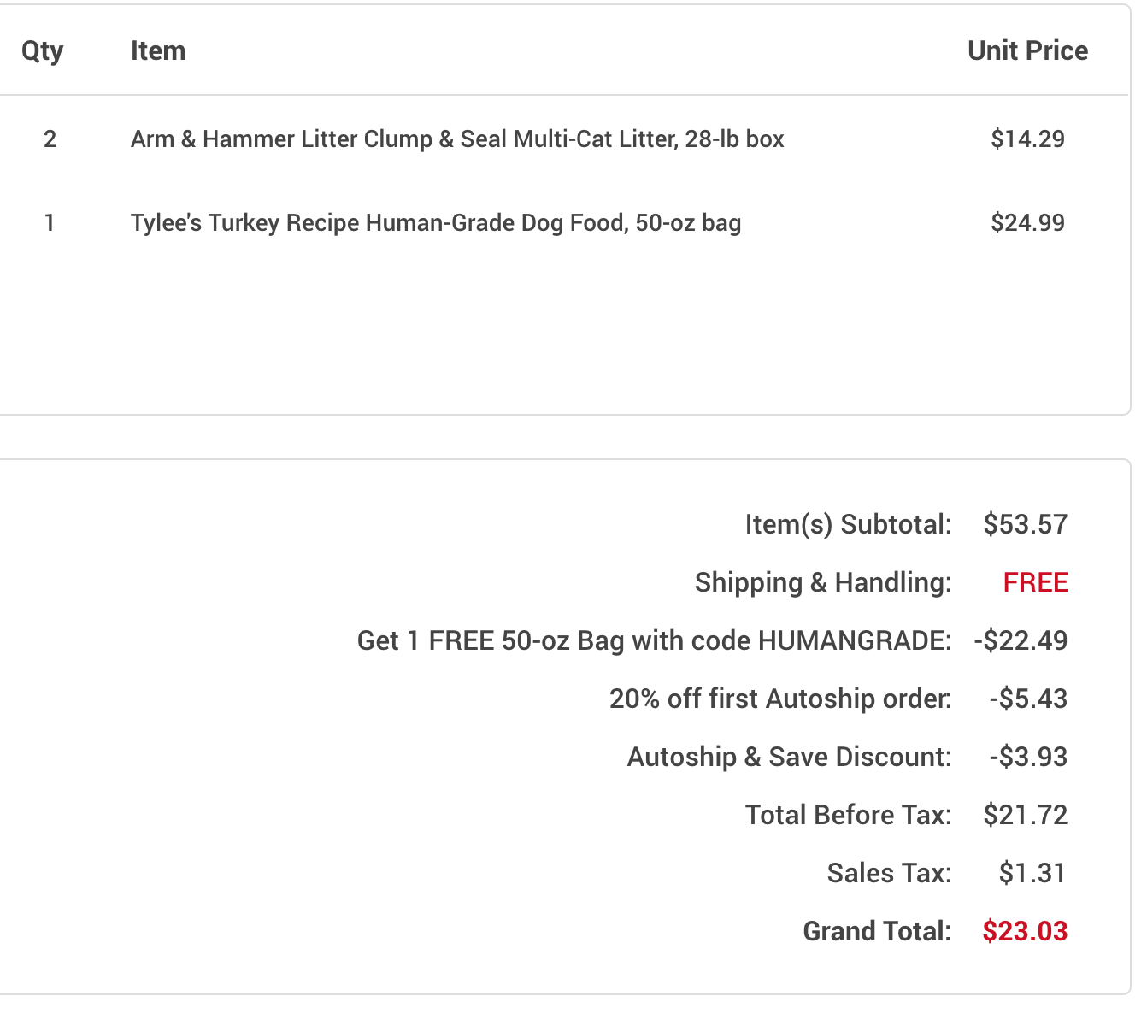Screen dimensions: 1147x1014
Task: Select the Arm & Hammer Litter item name
Action: 457,139
